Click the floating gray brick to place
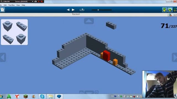This screenshot has width=177, height=99. click(x=111, y=26)
